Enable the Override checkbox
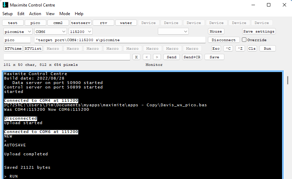Viewport: 292px width, 179px height. click(x=244, y=40)
